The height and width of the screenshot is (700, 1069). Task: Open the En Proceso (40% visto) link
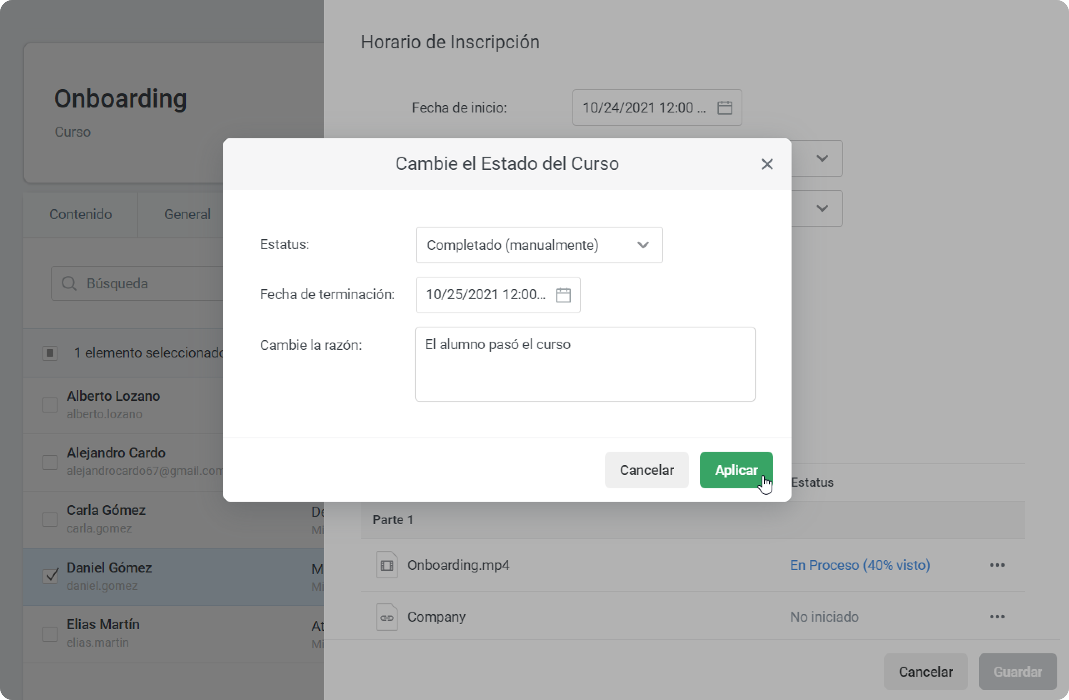point(860,565)
